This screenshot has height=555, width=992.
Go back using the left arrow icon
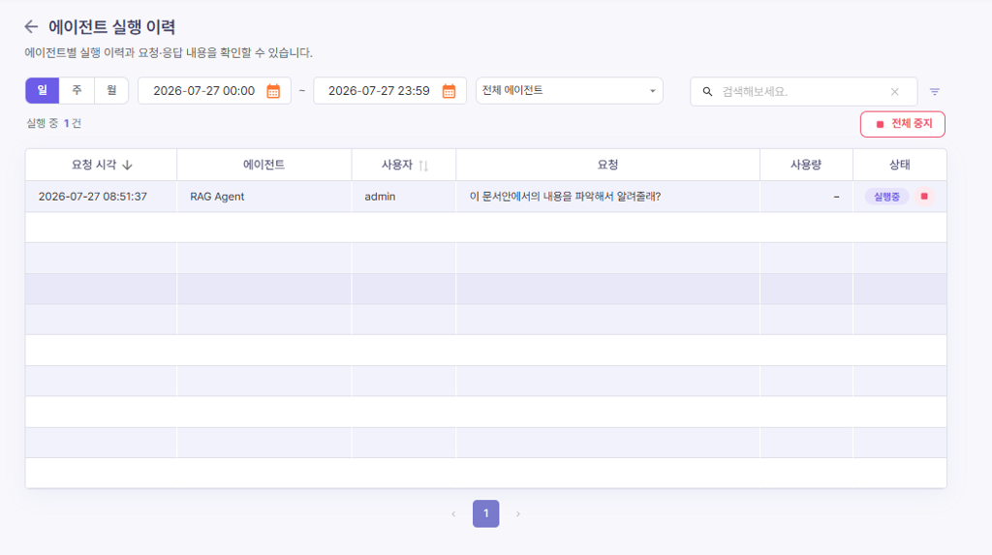tap(31, 26)
